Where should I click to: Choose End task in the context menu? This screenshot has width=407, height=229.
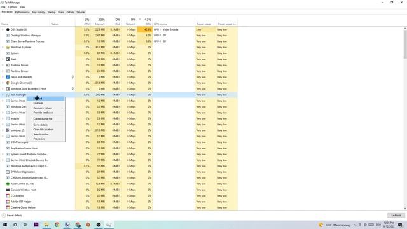click(x=46, y=103)
